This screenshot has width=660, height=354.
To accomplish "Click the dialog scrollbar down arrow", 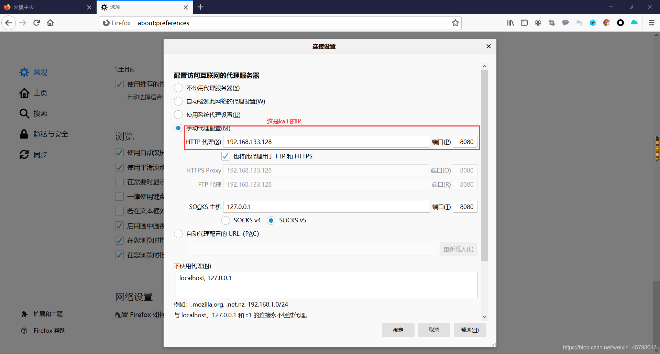I will pos(484,317).
